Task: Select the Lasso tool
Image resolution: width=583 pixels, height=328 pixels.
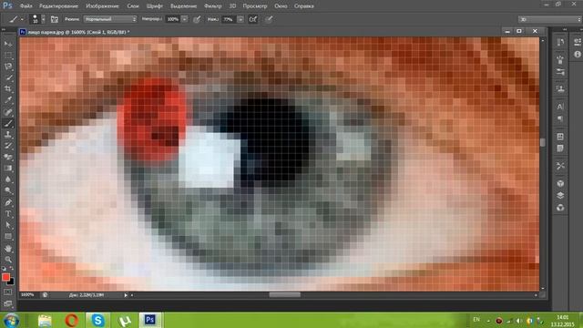Action: [x=8, y=67]
